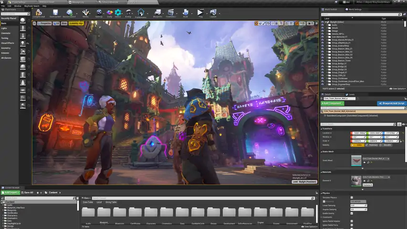This screenshot has height=229, width=407.
Task: Open Source Control from the toolbar
Action: (x=69, y=13)
